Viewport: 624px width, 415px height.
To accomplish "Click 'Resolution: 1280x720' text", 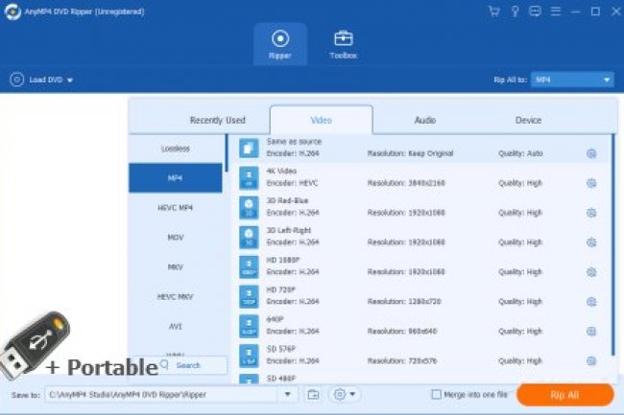I will click(404, 301).
